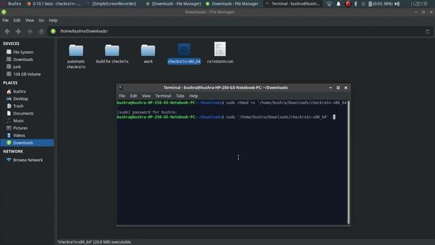This screenshot has width=435, height=245.
Task: Go to home folder via house toolbar icon
Action: point(41,31)
